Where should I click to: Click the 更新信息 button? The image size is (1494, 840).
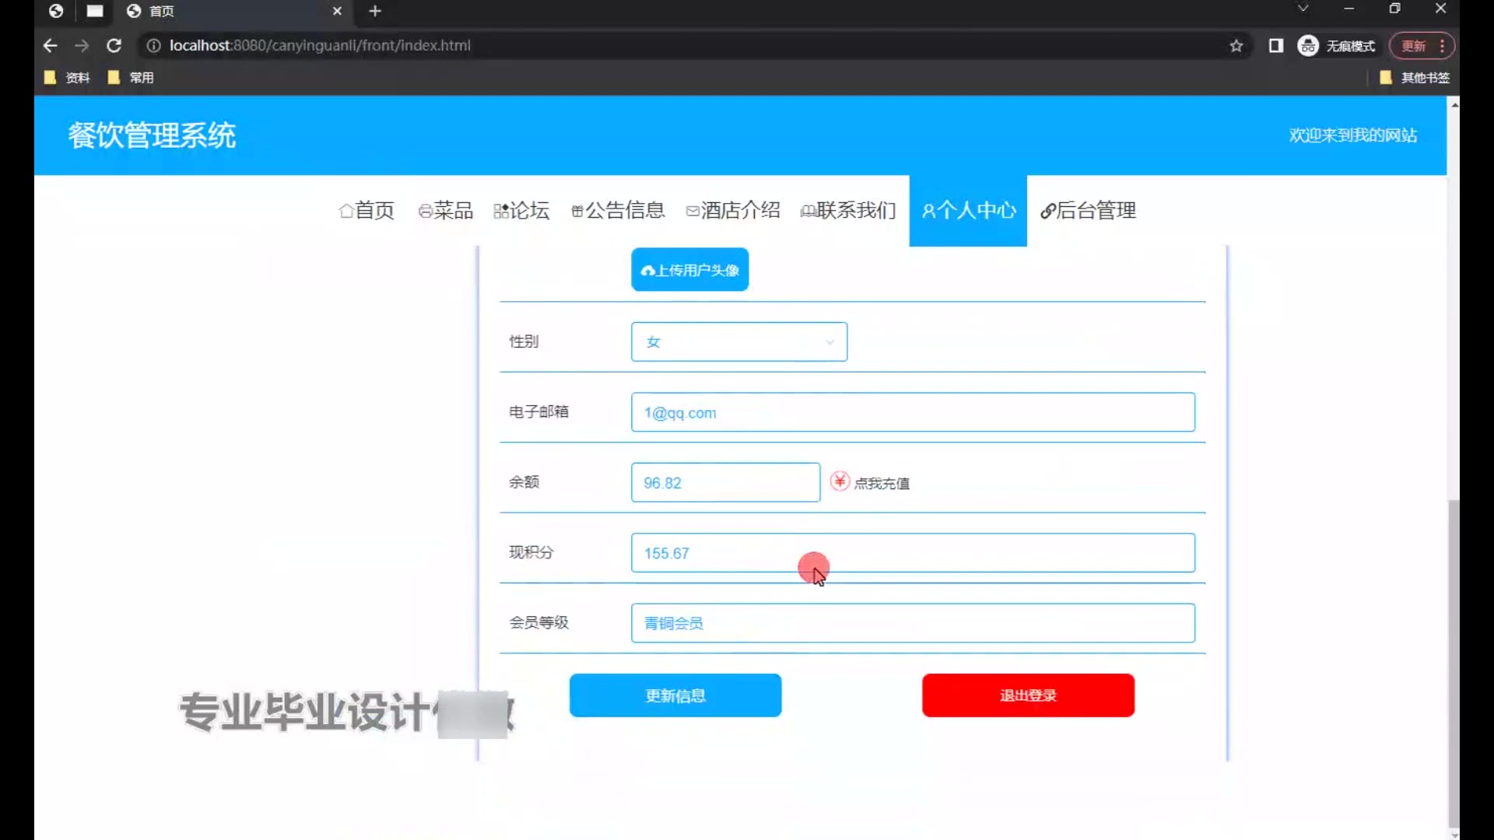click(x=675, y=695)
